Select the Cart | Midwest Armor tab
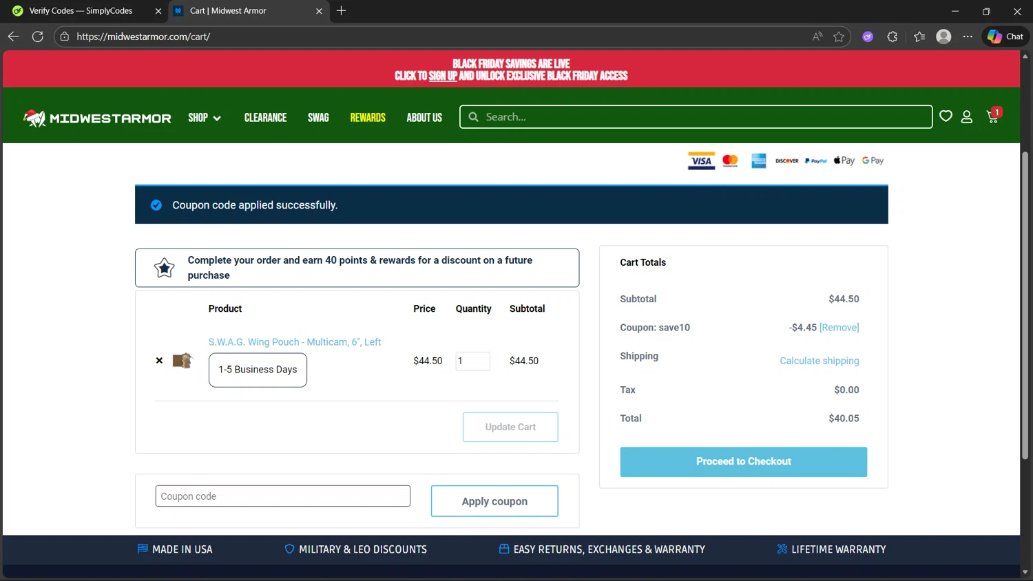This screenshot has height=581, width=1033. (228, 11)
